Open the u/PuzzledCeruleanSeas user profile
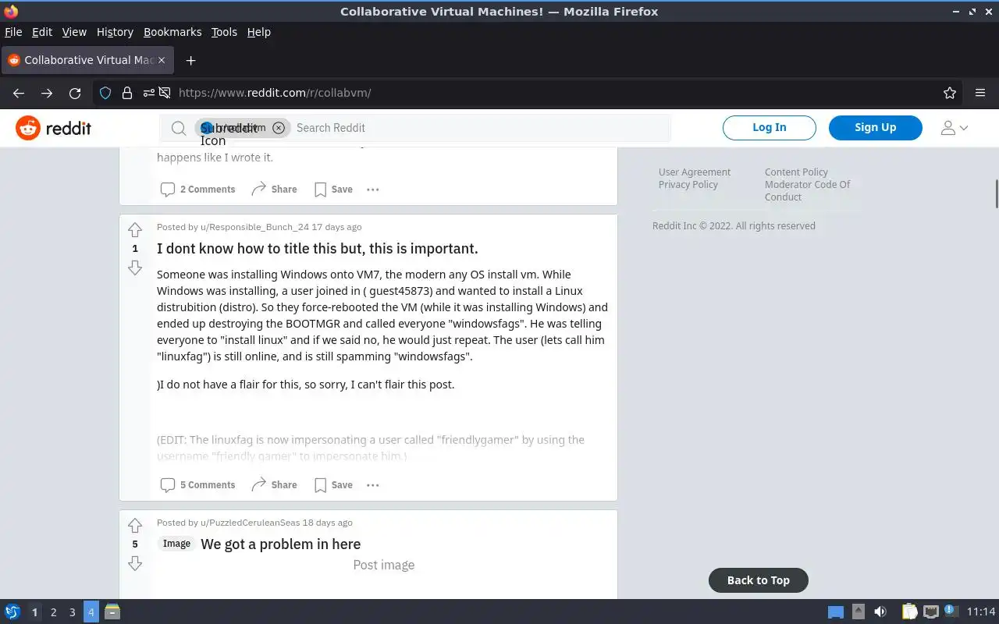This screenshot has width=999, height=624. [x=250, y=523]
